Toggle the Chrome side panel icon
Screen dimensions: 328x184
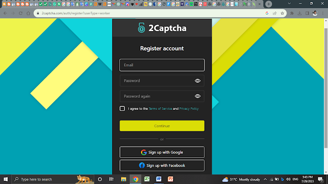pos(307,13)
